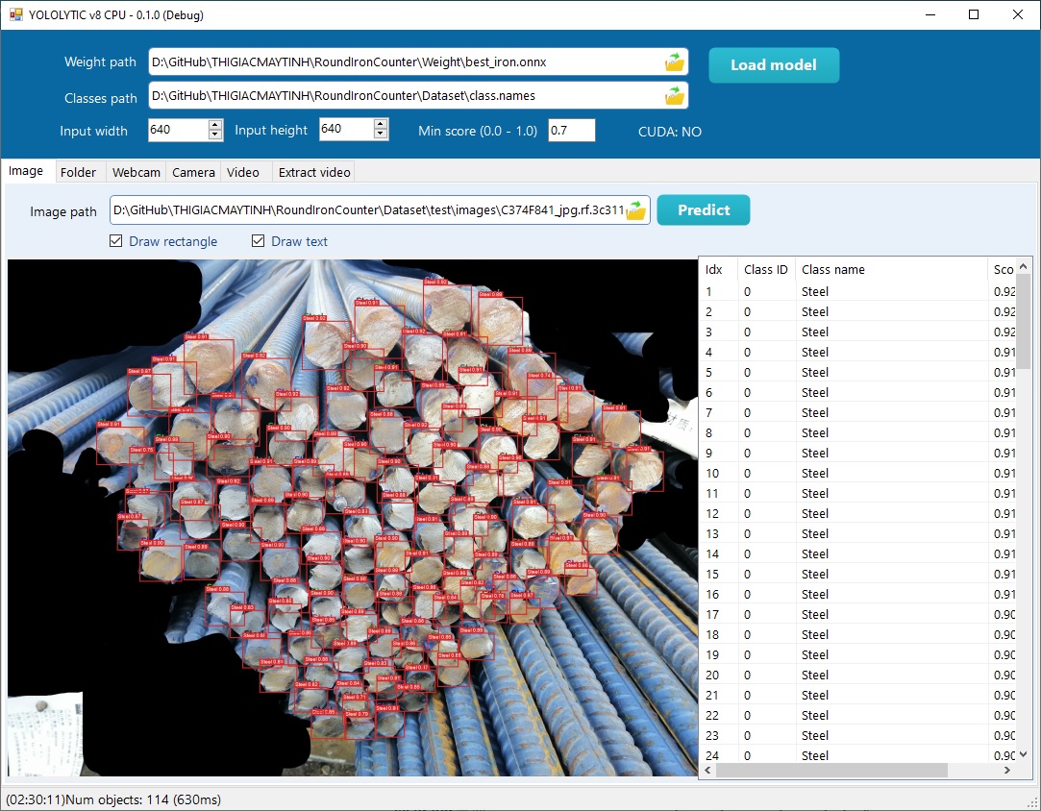Uncheck the Draw rectangle checkbox
The height and width of the screenshot is (811, 1041).
click(116, 241)
